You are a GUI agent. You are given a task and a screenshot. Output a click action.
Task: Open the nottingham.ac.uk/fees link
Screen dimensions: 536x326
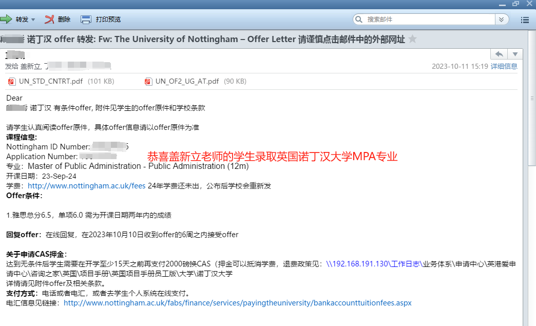[86, 186]
